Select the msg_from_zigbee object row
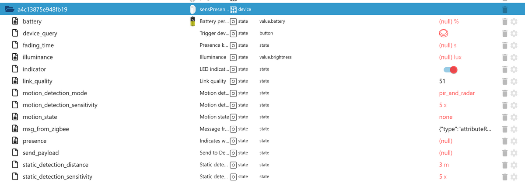 (45, 129)
